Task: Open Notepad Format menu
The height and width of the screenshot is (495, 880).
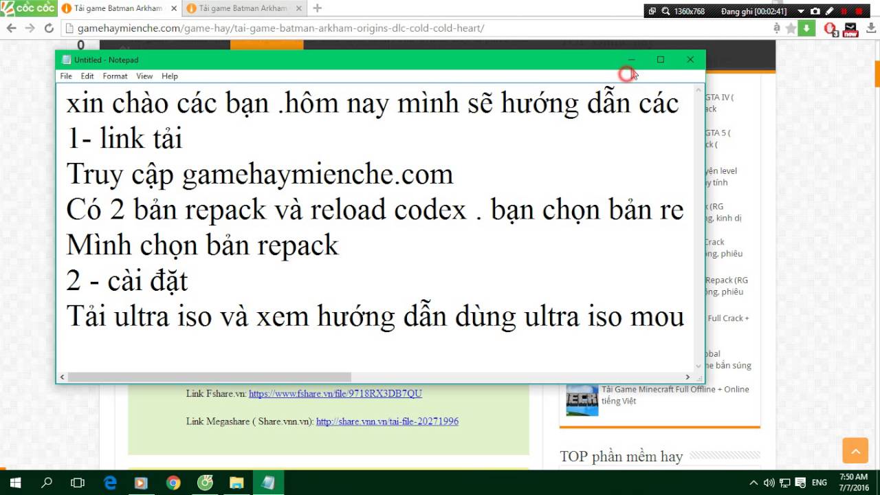Action: (115, 76)
